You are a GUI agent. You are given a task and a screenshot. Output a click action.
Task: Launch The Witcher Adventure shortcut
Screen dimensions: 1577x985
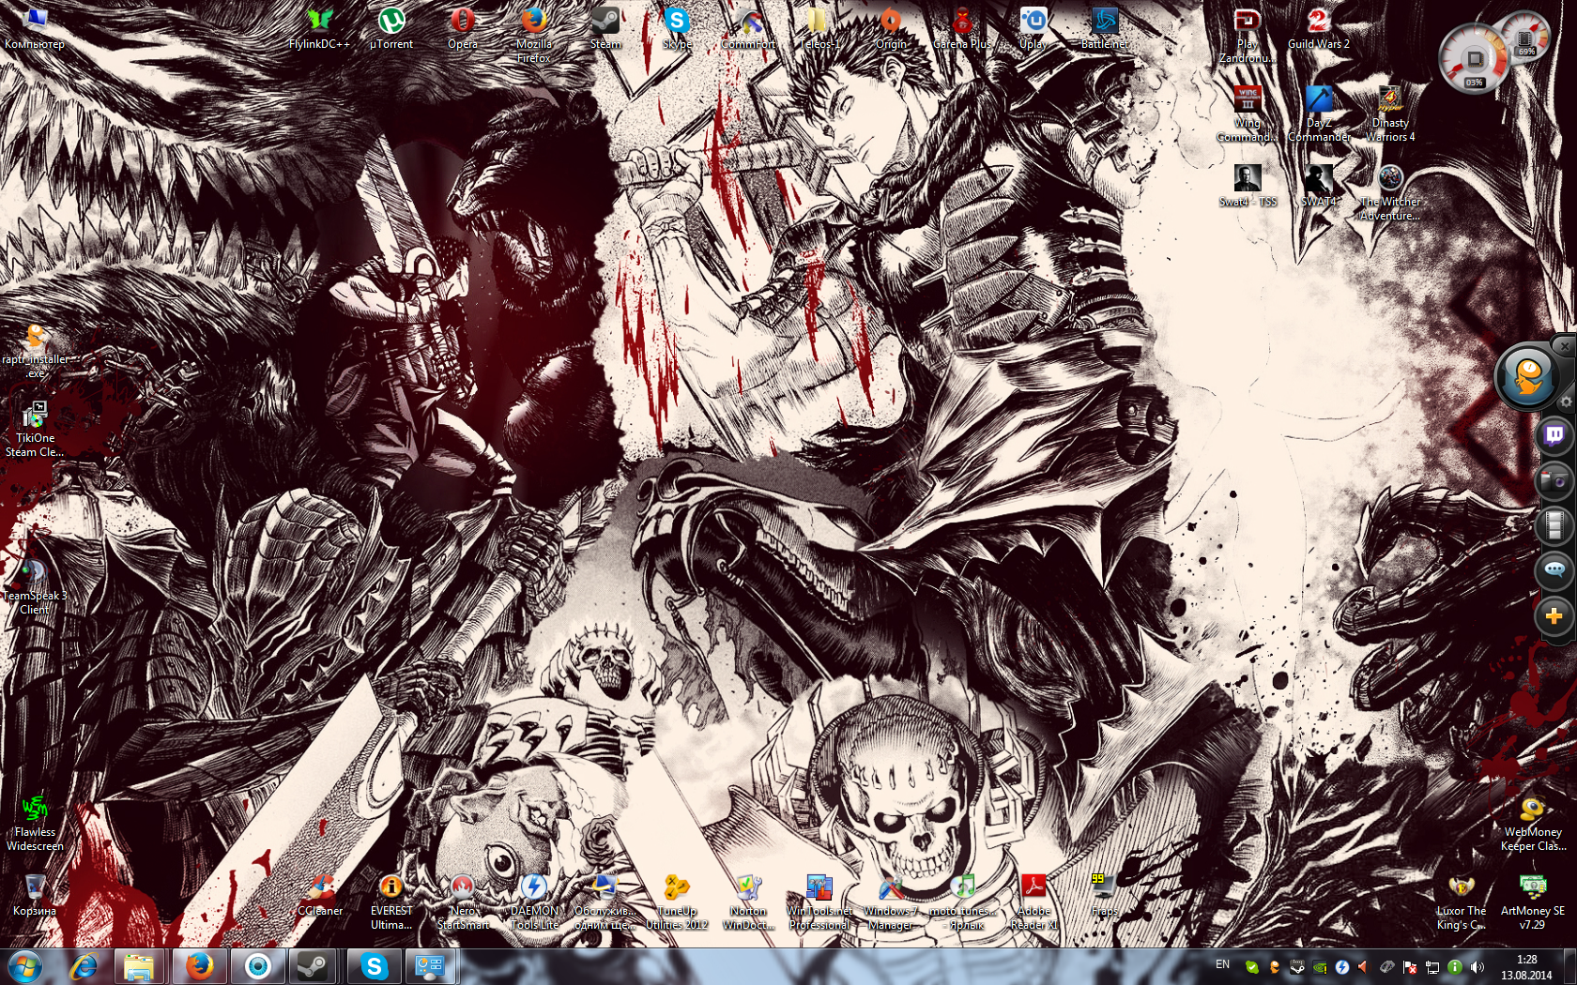1390,192
